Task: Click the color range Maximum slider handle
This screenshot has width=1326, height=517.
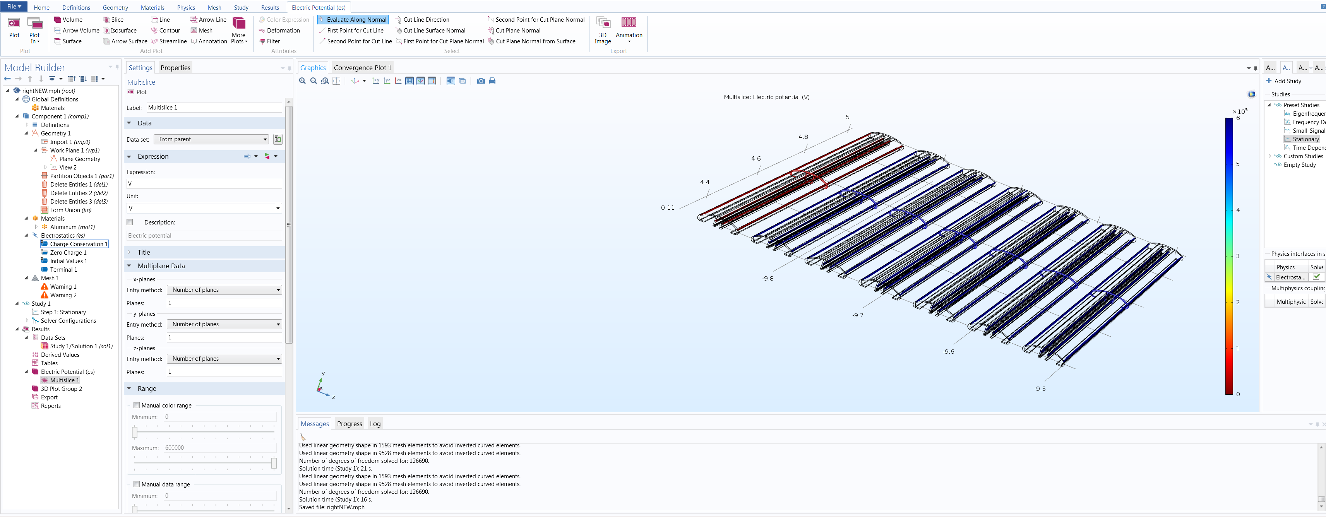Action: click(x=274, y=463)
